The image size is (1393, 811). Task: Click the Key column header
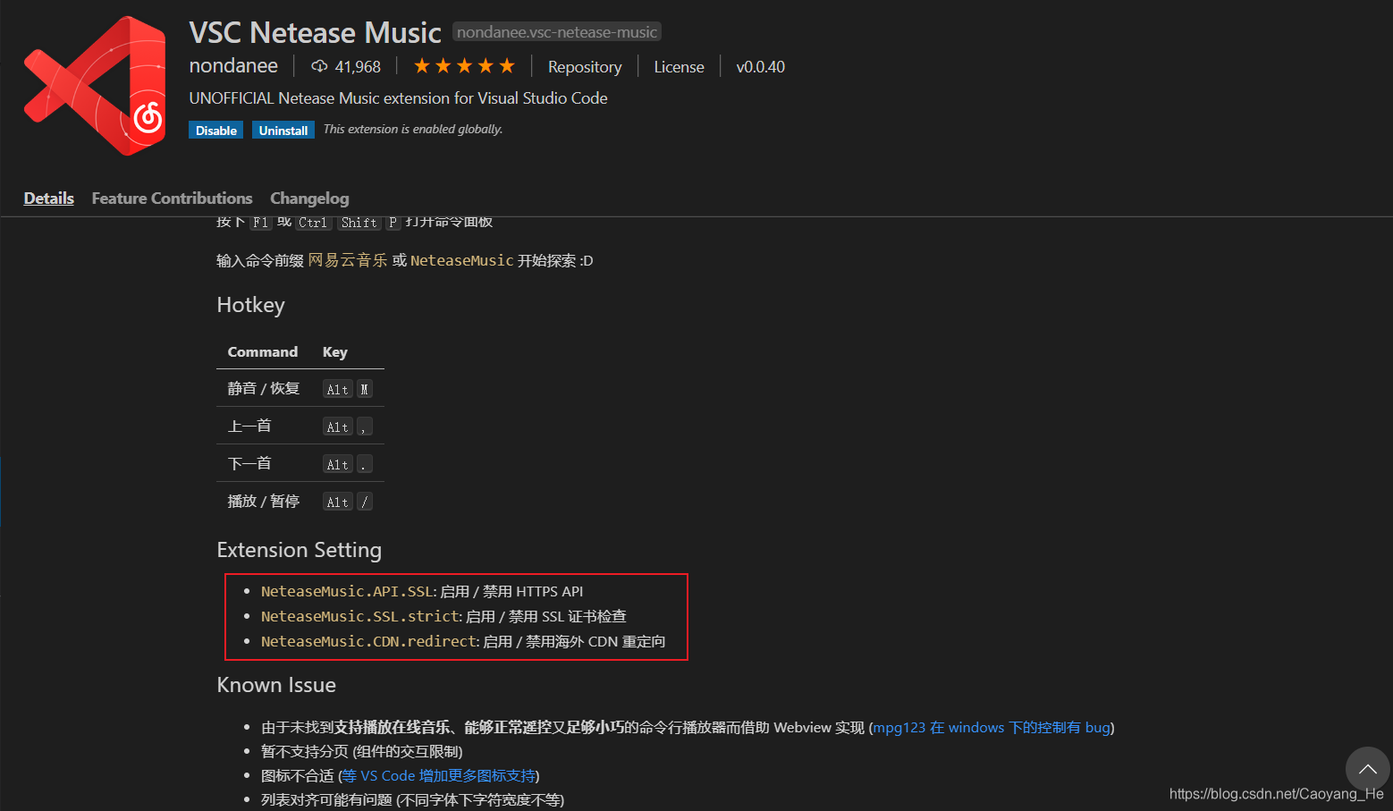(x=335, y=351)
